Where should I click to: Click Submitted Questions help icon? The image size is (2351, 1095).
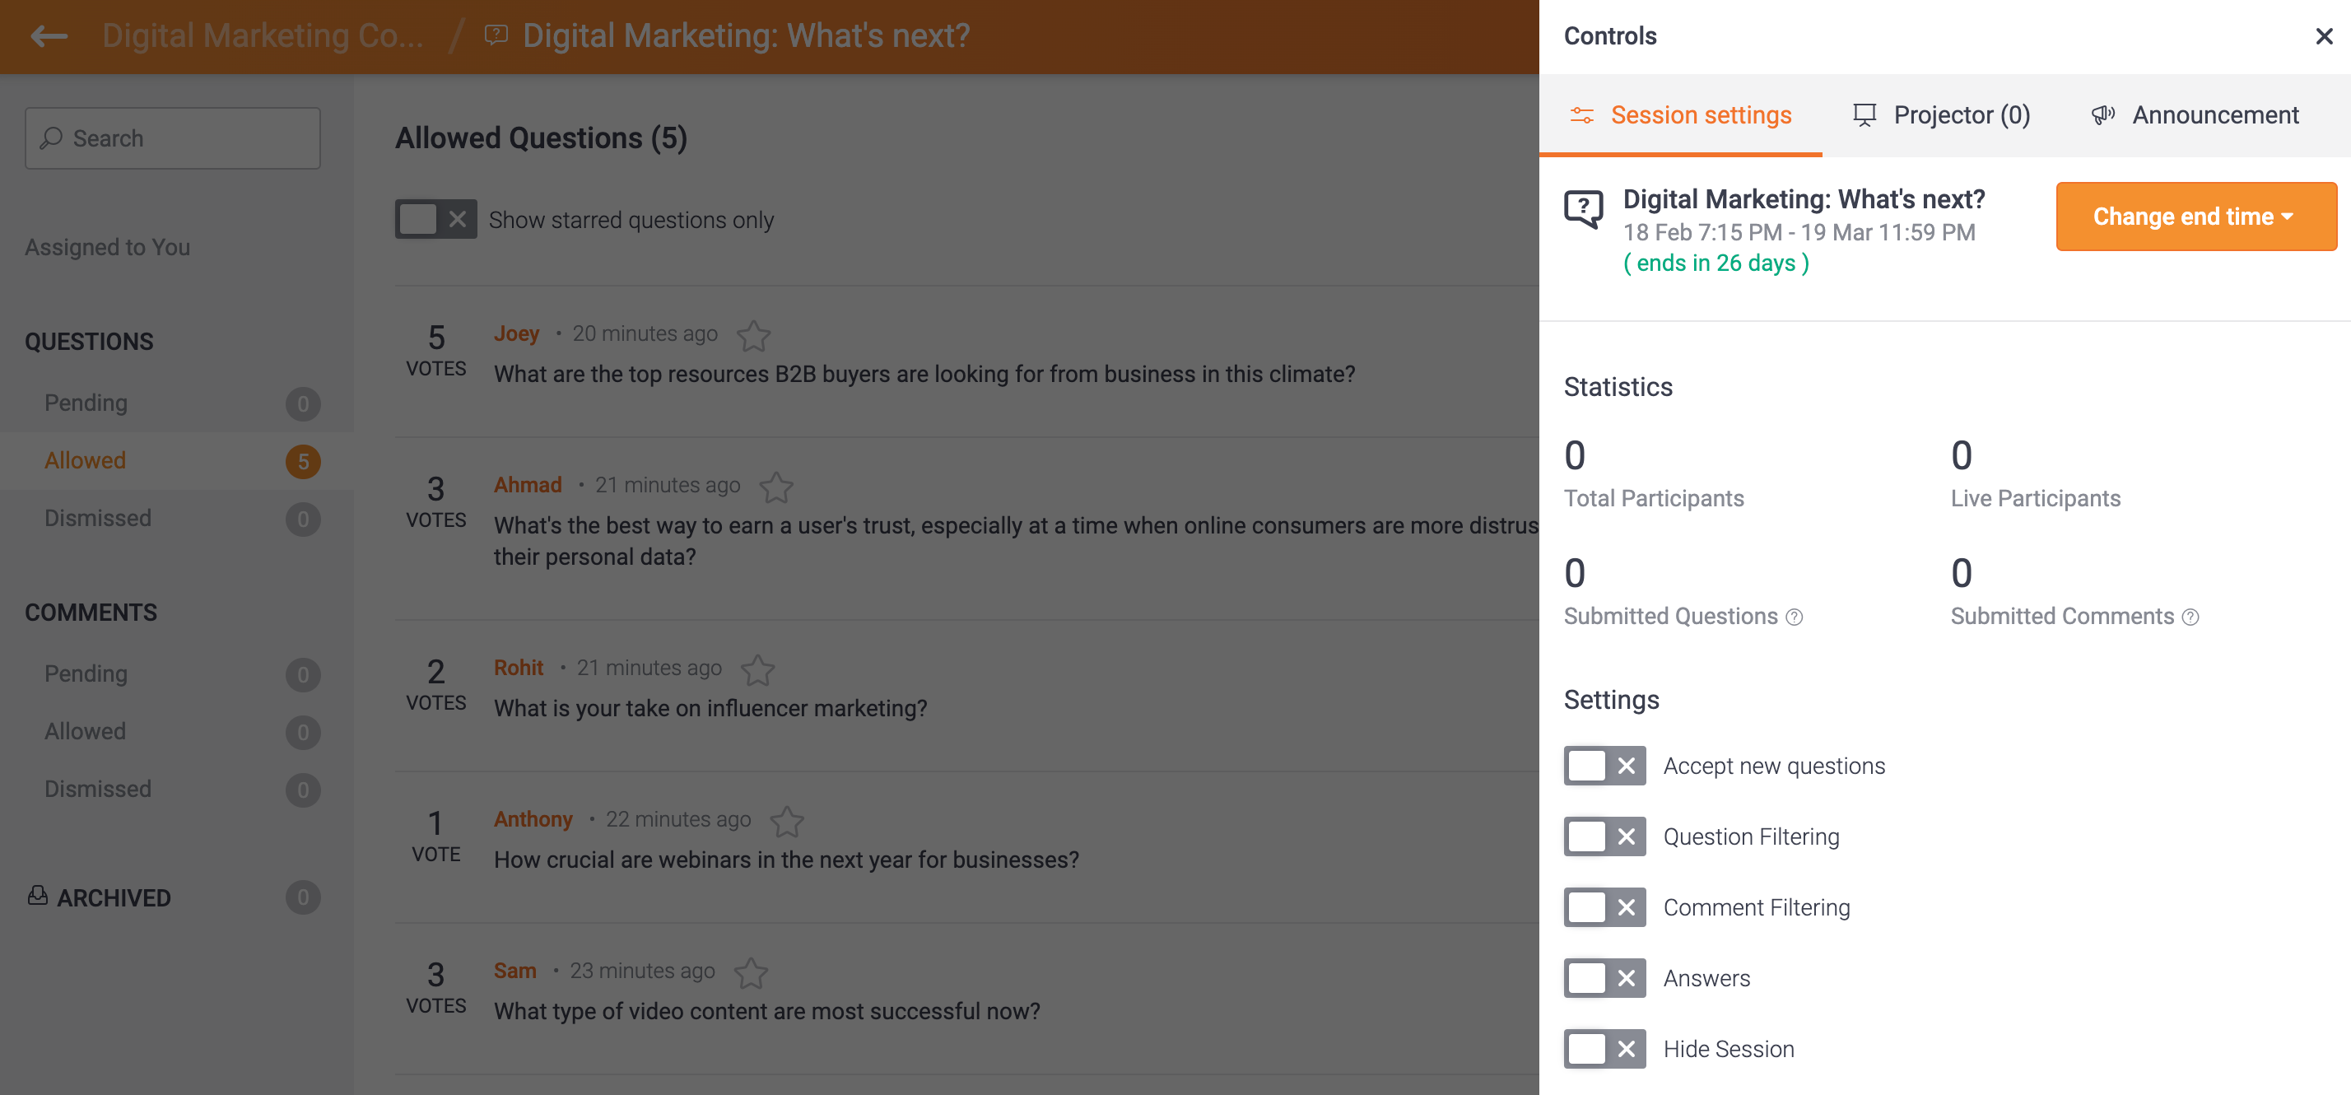pos(1794,617)
